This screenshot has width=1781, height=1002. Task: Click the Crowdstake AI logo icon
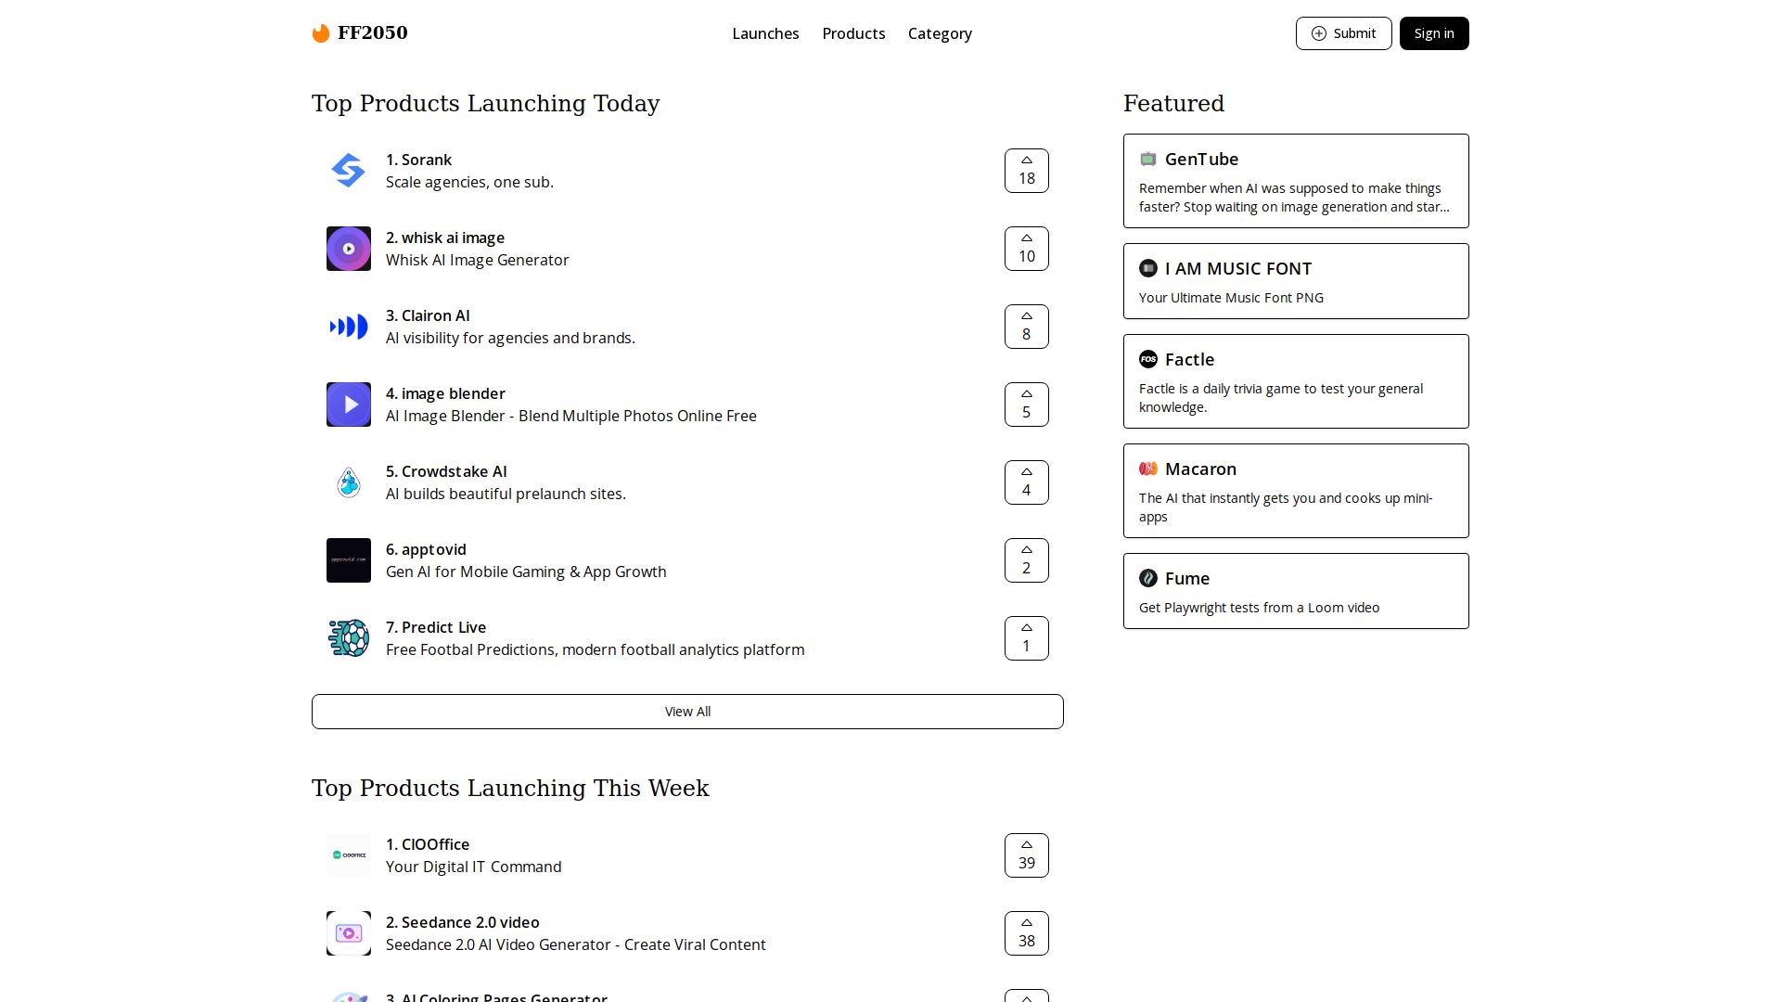349,482
